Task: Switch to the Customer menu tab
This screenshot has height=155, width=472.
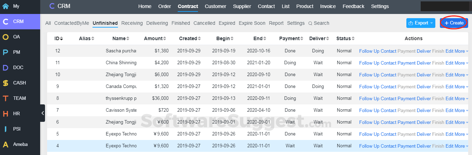Action: click(215, 6)
